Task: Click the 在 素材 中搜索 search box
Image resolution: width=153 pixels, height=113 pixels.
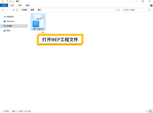Action: [135, 10]
